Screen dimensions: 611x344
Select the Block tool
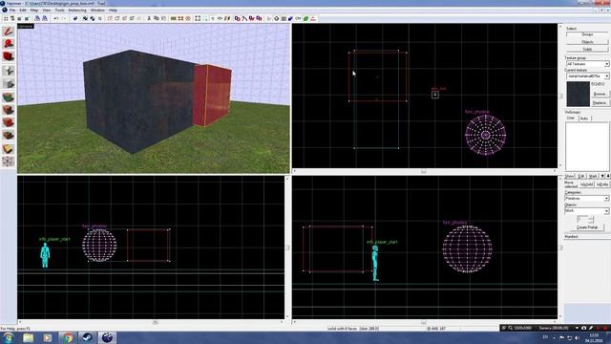point(9,84)
